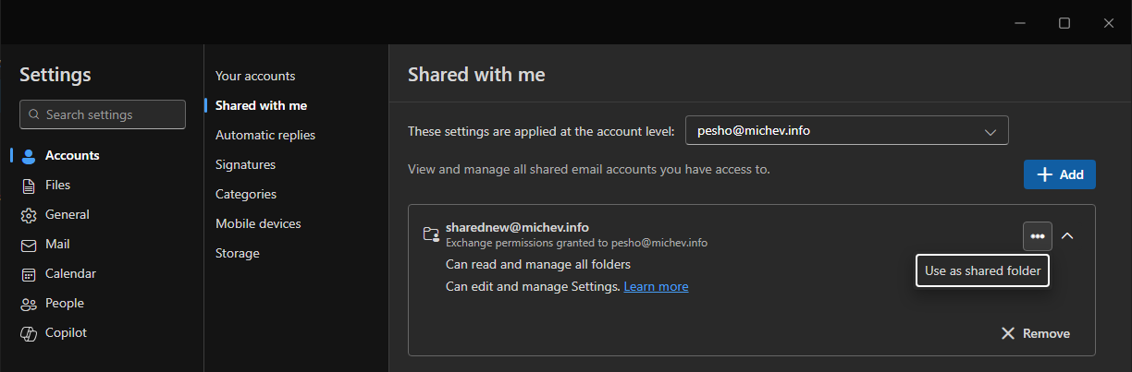The width and height of the screenshot is (1132, 372).
Task: Open the Mail text label
Action: click(x=57, y=245)
